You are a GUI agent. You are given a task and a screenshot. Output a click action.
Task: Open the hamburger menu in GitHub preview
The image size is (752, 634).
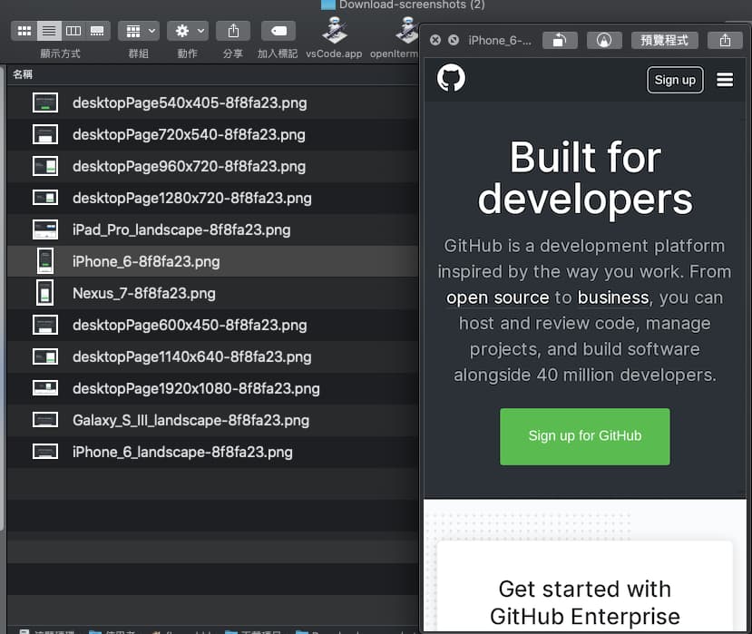[725, 80]
